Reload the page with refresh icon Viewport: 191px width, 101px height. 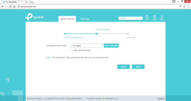pyautogui.click(x=10, y=7)
